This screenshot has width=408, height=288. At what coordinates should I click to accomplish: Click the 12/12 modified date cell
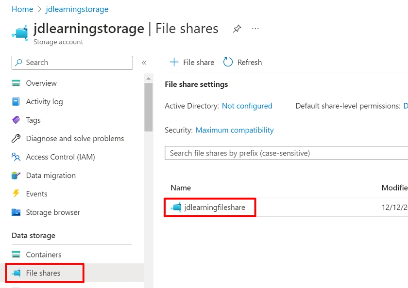click(x=394, y=207)
